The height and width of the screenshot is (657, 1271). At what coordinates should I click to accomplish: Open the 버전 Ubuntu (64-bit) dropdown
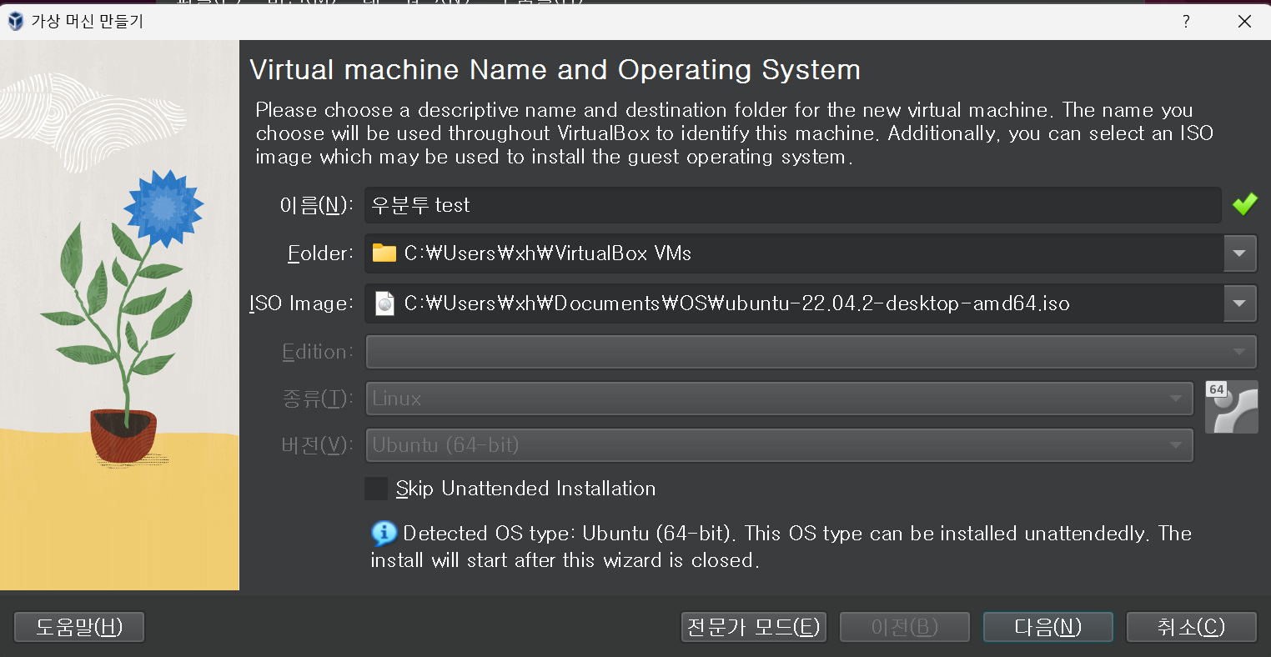pyautogui.click(x=780, y=445)
